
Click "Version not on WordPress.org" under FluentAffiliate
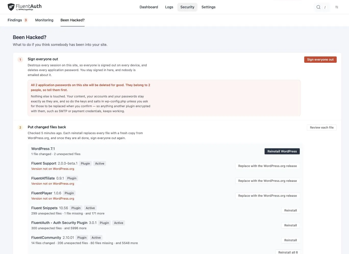point(53,184)
